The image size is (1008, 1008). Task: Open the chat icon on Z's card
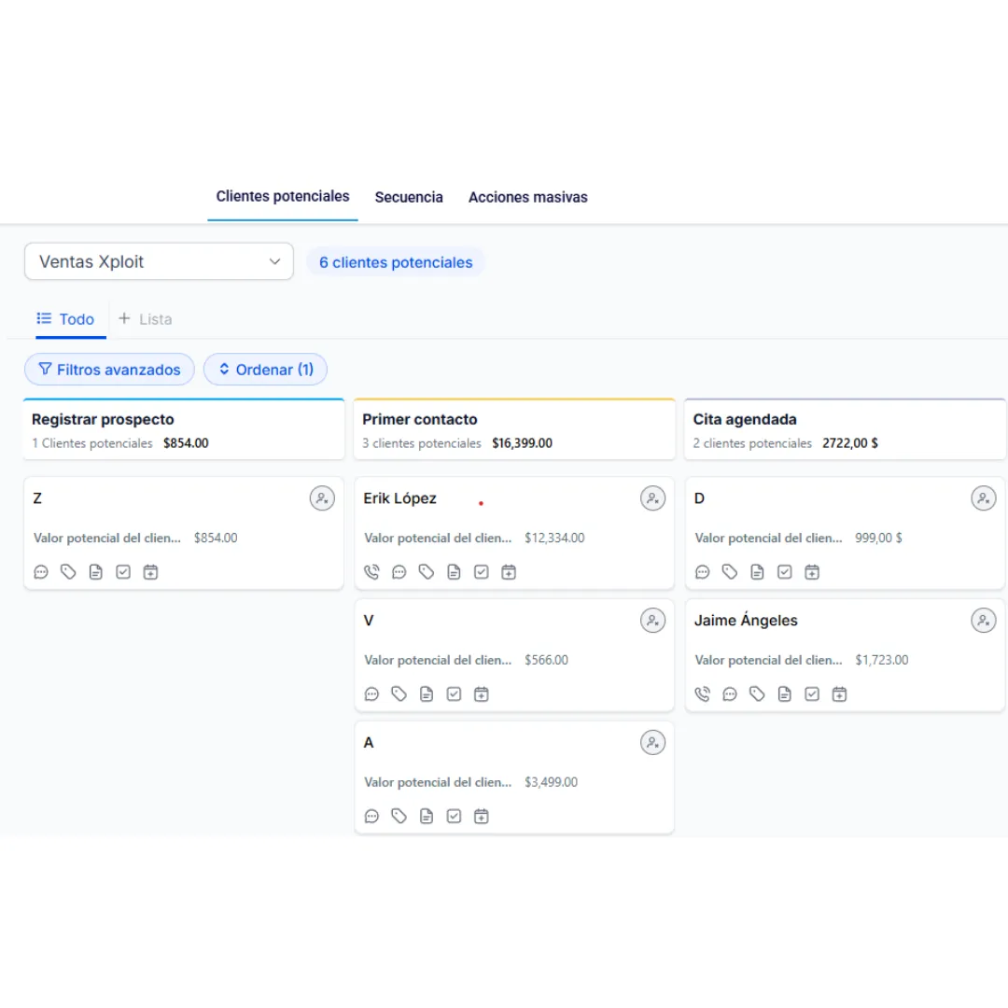pos(41,572)
